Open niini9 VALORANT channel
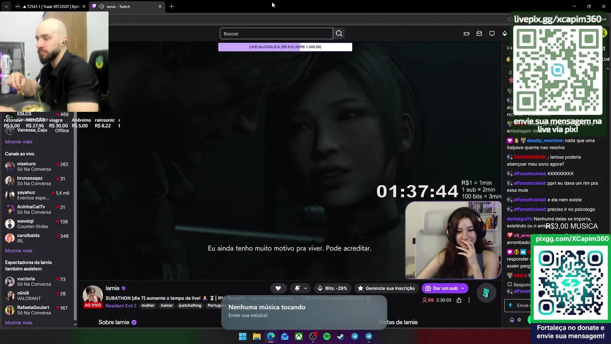Viewport: 611px width, 344px height. [x=37, y=296]
